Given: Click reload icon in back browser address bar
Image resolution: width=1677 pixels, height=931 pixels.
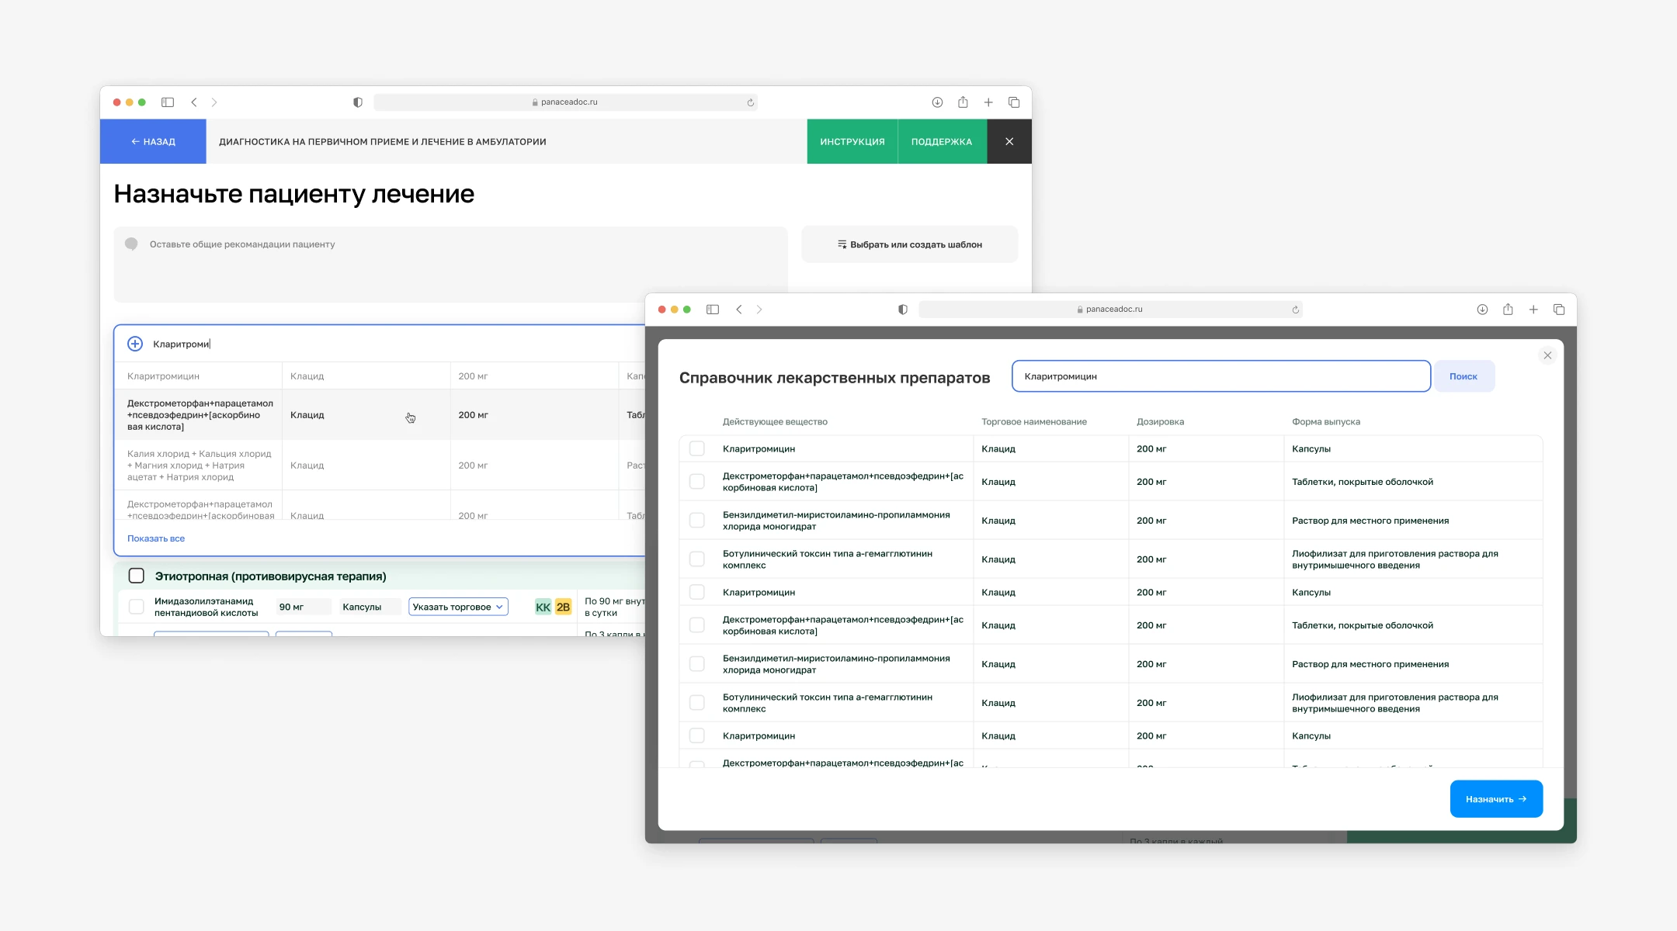Looking at the screenshot, I should [750, 102].
